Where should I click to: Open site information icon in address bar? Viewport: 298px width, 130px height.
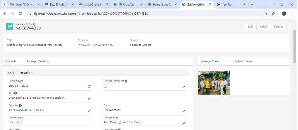(30, 14)
